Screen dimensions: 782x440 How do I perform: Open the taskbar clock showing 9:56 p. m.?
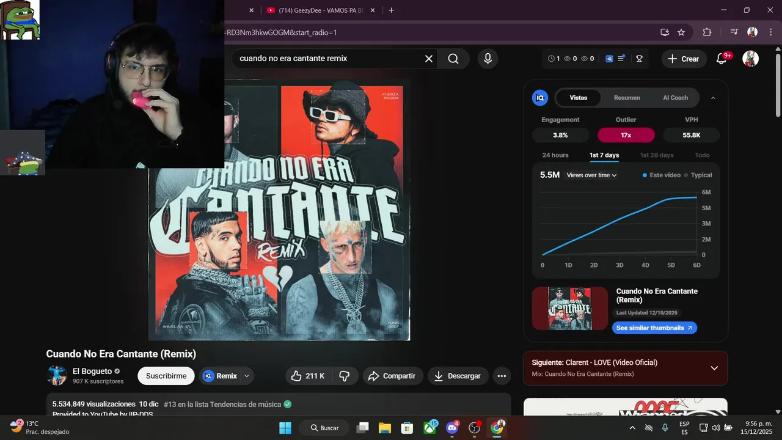tap(756, 428)
